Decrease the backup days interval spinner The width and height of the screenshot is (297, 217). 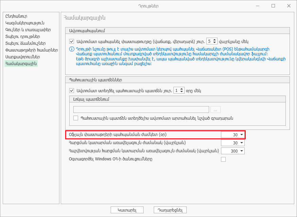click(181, 92)
